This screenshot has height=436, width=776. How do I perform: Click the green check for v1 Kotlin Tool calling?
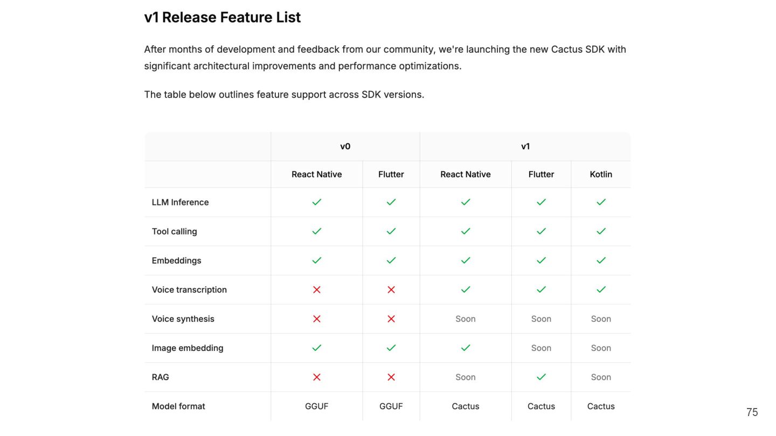click(601, 231)
